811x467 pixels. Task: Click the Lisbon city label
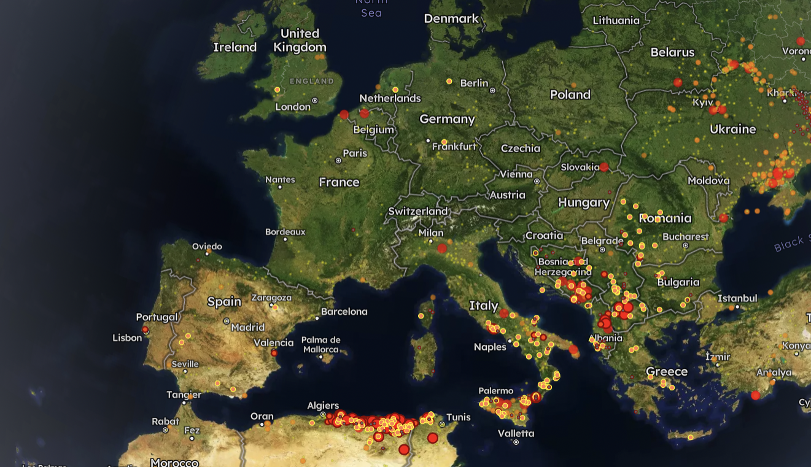click(127, 338)
